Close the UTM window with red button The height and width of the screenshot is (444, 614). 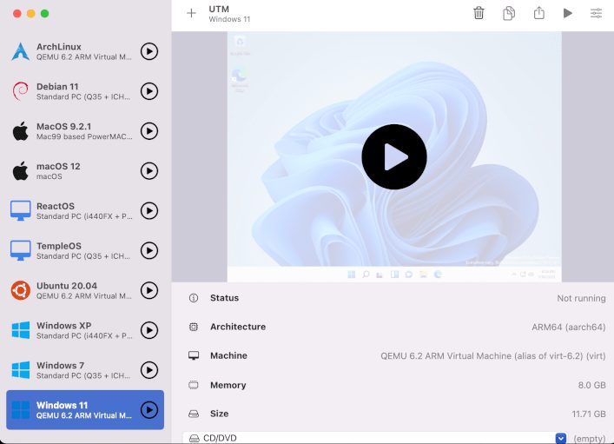tap(17, 14)
